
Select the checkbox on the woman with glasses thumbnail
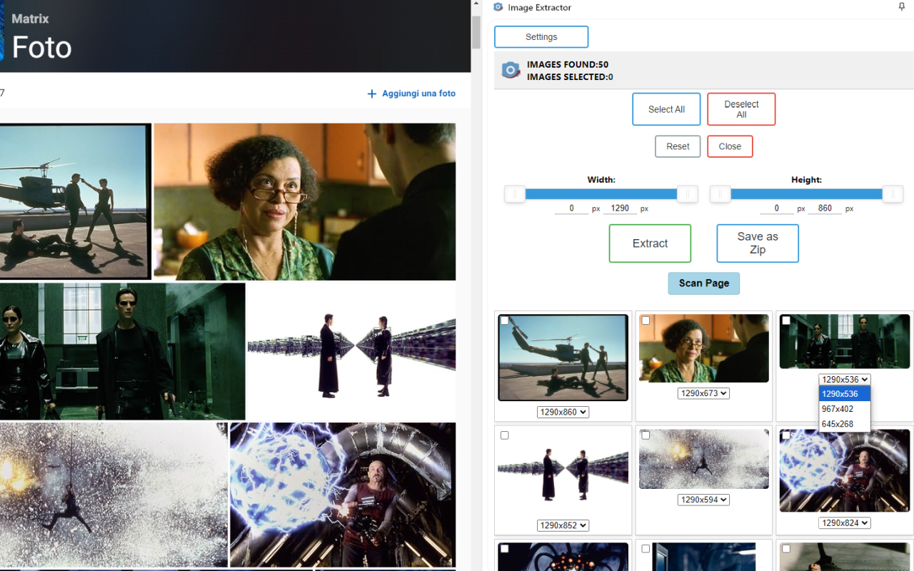click(x=646, y=321)
